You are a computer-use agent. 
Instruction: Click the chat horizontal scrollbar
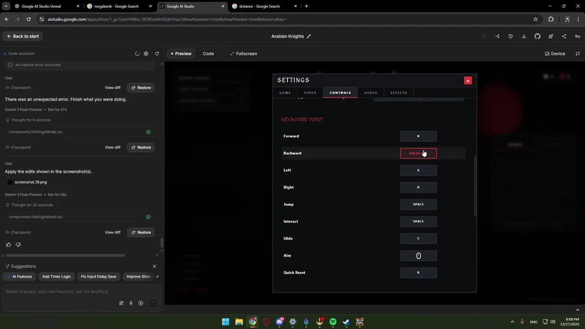(x=64, y=255)
